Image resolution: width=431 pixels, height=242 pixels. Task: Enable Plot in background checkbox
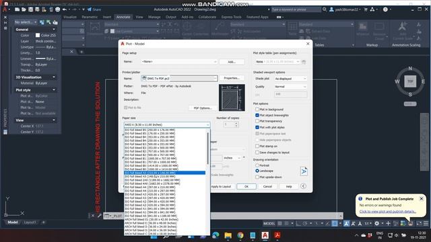(x=257, y=109)
